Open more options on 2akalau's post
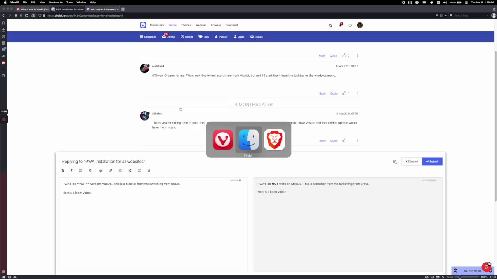 pyautogui.click(x=358, y=141)
